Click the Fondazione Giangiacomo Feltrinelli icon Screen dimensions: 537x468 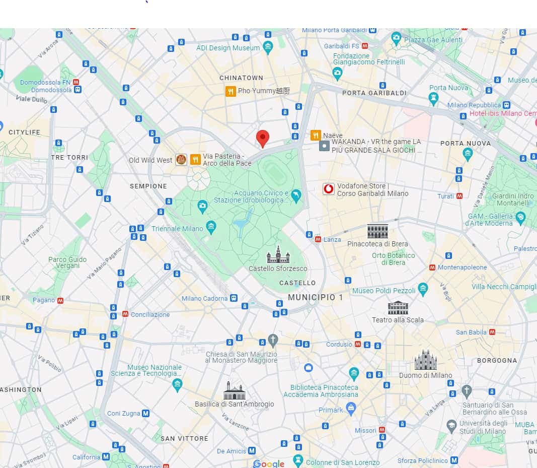coord(337,74)
